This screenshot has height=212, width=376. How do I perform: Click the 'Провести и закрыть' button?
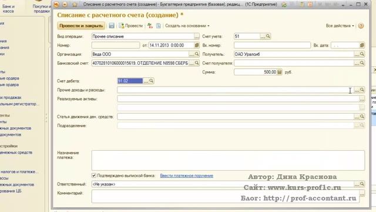[x=81, y=26]
